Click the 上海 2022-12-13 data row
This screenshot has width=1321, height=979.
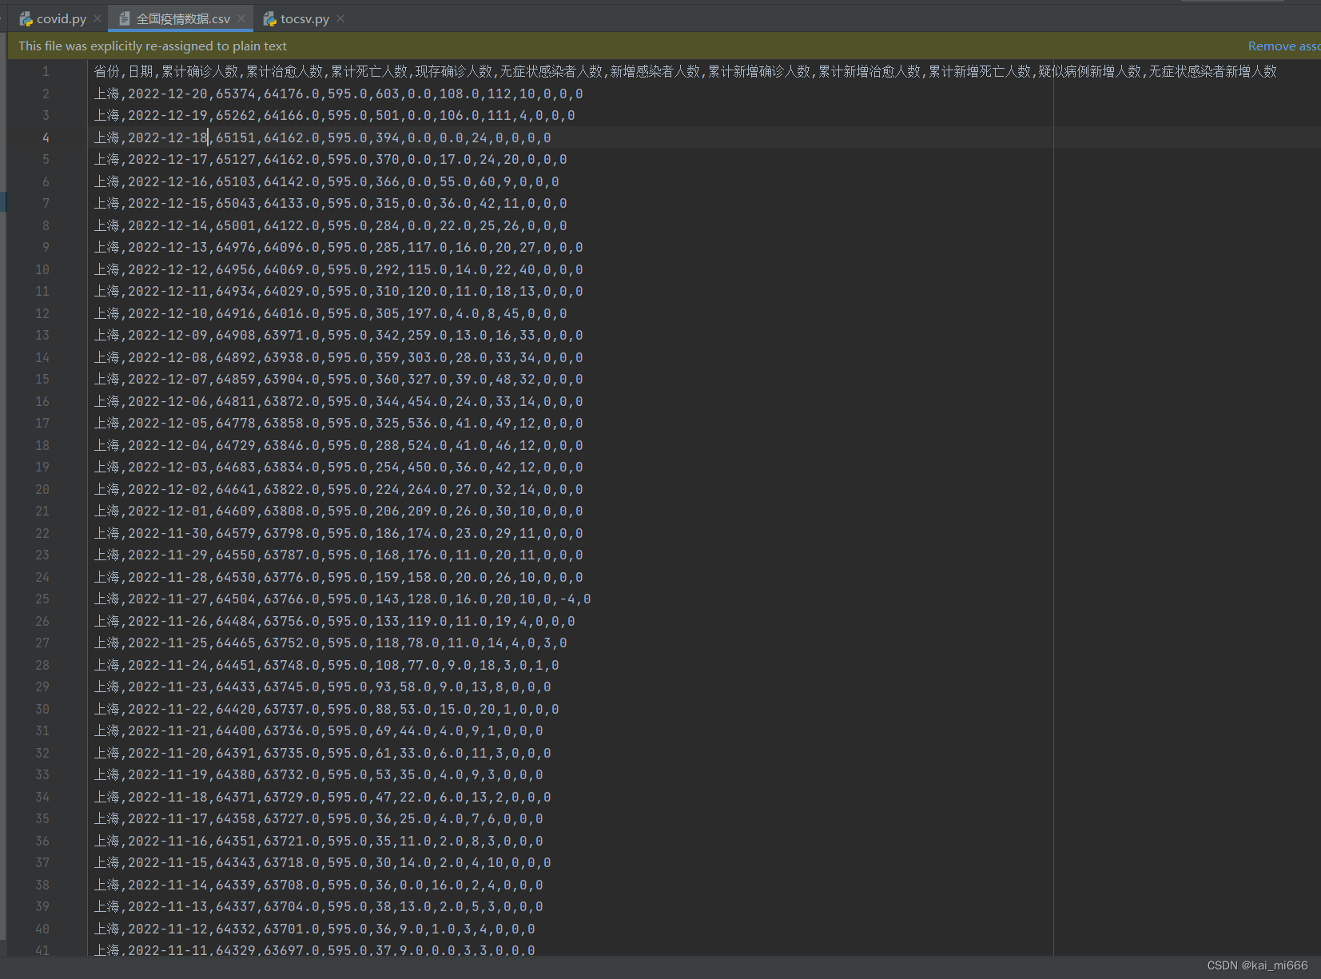[x=338, y=247]
